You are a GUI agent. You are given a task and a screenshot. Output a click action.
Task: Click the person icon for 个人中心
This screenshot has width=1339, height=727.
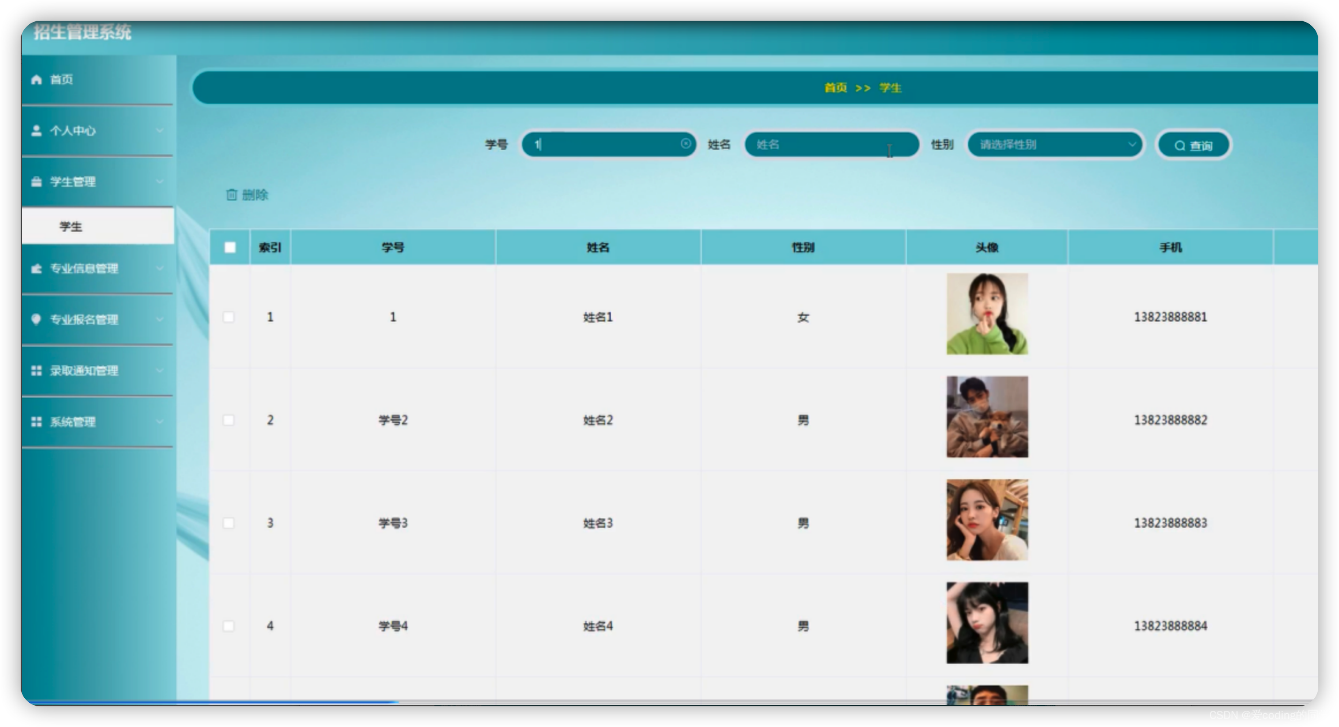click(36, 131)
